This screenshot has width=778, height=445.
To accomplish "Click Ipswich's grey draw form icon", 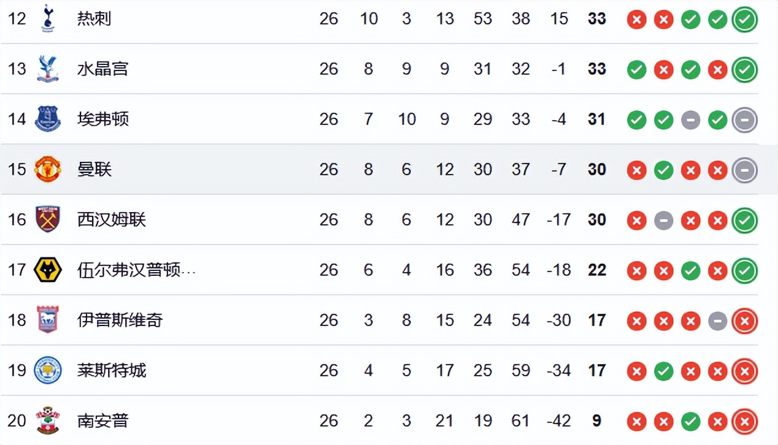I will 717,321.
